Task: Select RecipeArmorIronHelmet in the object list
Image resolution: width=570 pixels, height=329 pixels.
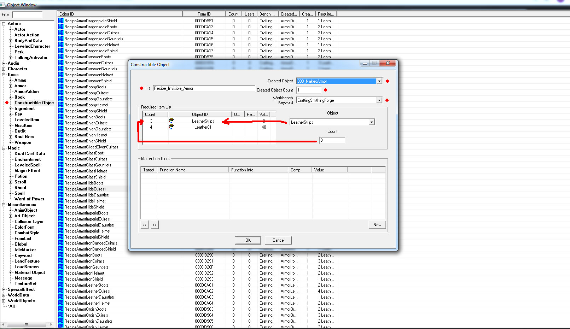Action: pos(84,273)
